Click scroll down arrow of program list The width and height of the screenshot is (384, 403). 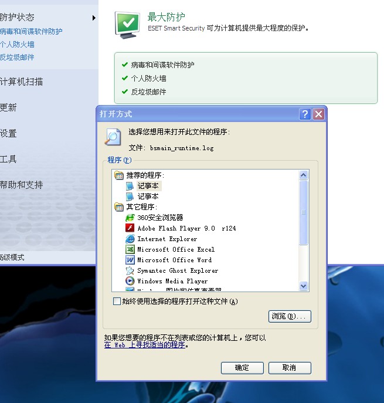pos(303,286)
